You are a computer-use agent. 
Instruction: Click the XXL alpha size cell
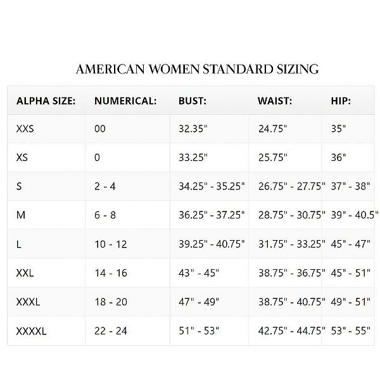pyautogui.click(x=25, y=274)
